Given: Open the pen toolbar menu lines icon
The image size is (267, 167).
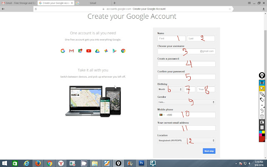Looking at the screenshot, I should point(262,127).
